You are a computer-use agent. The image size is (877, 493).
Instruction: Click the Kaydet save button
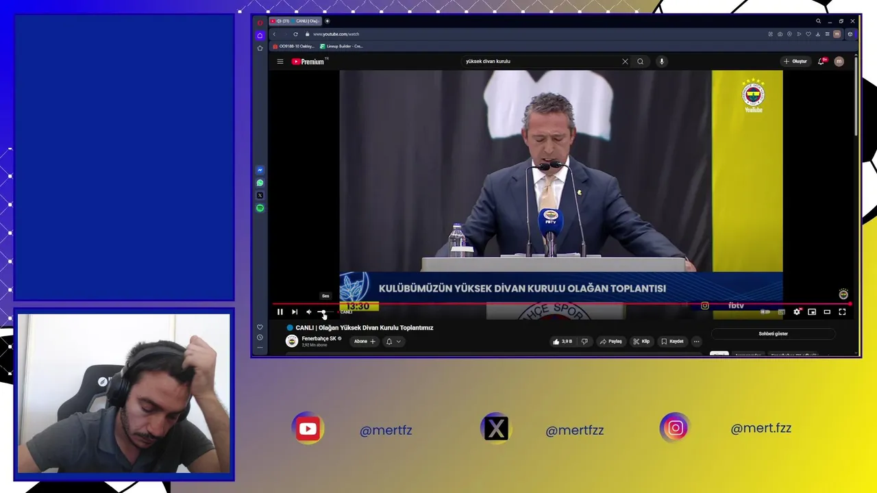(673, 341)
